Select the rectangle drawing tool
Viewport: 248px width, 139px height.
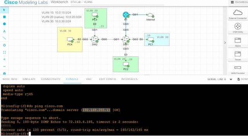pos(4,17)
